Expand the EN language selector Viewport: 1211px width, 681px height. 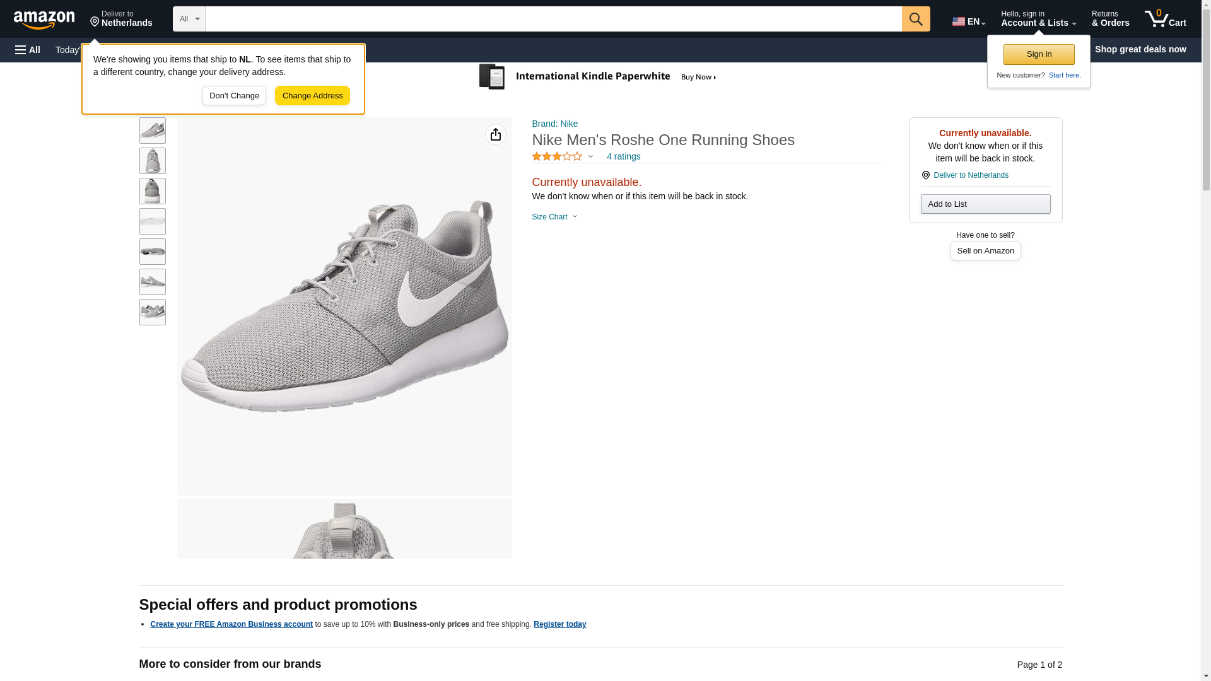pyautogui.click(x=968, y=21)
